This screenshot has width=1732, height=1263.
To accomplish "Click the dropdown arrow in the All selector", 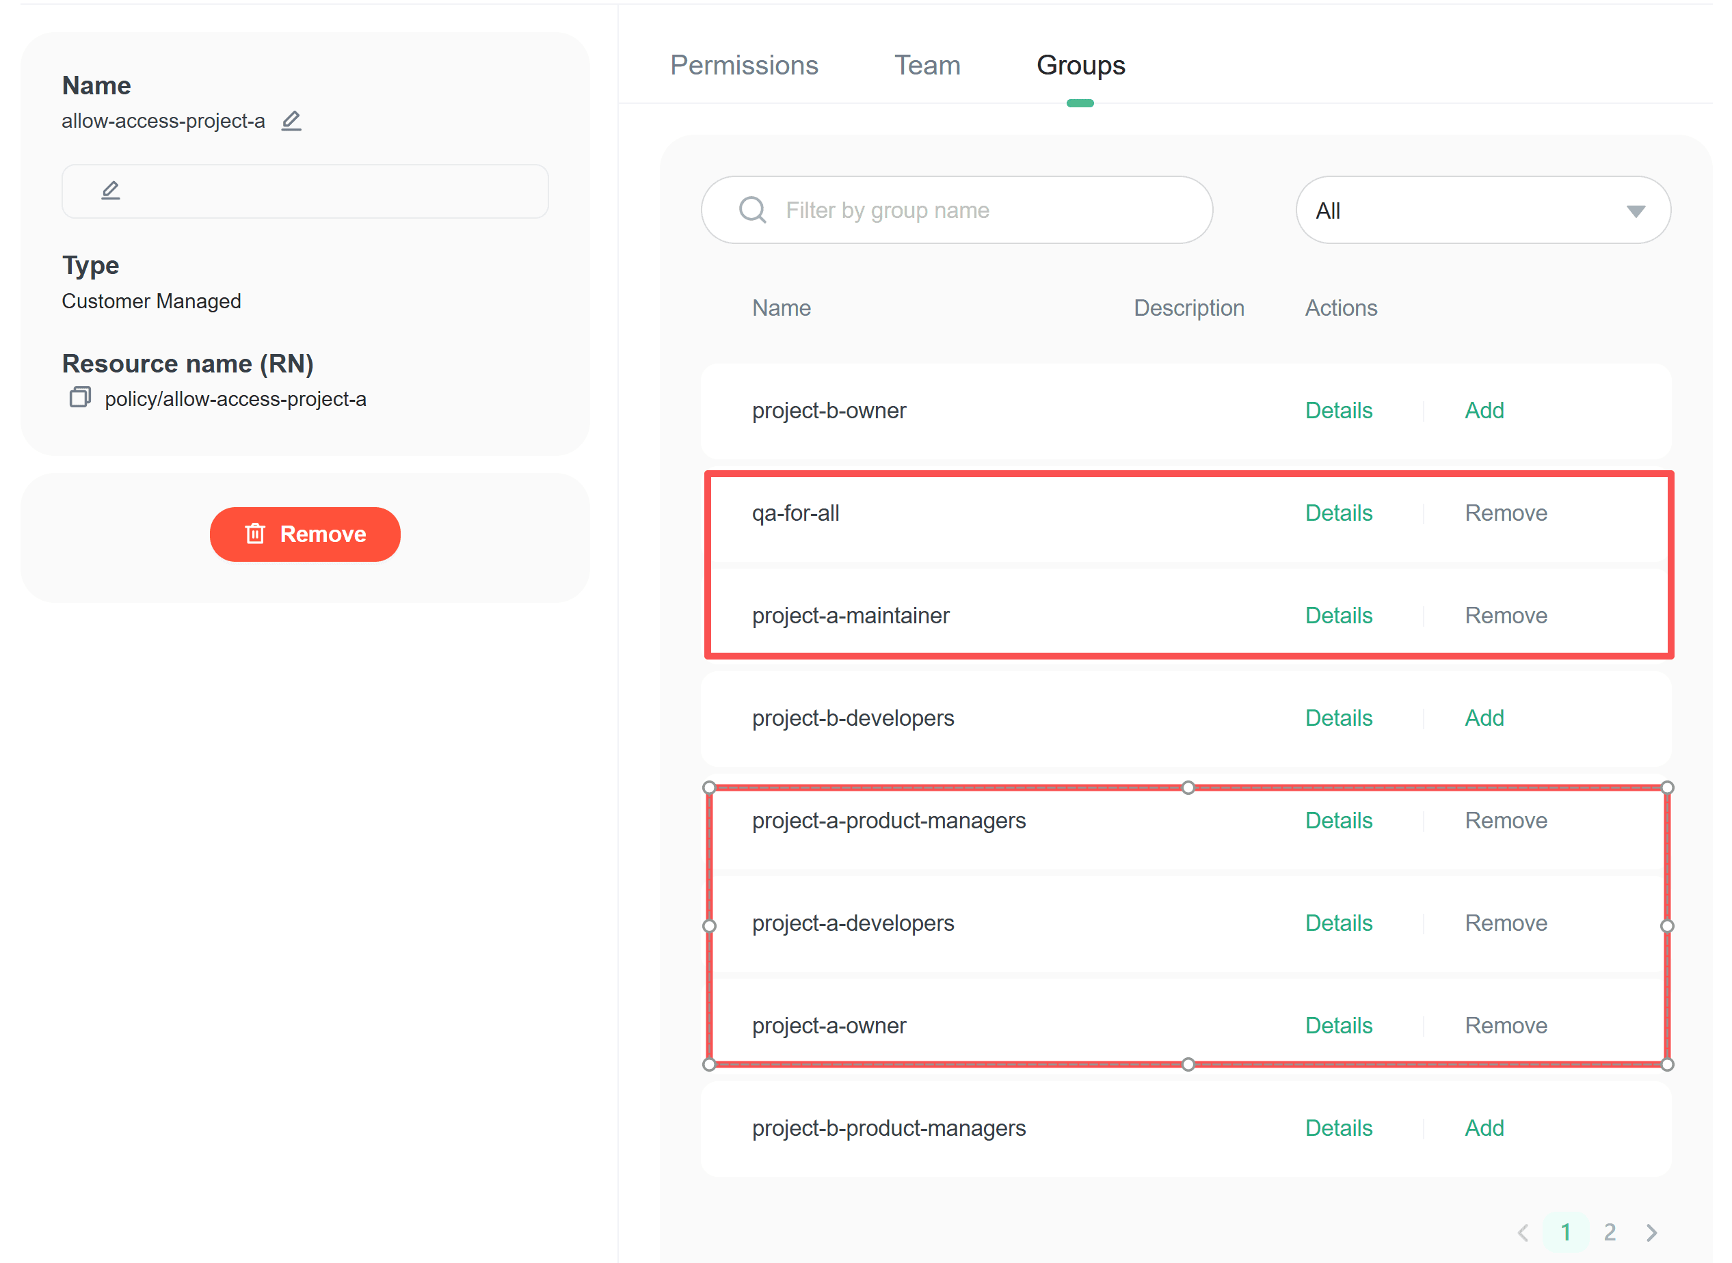I will (x=1636, y=211).
